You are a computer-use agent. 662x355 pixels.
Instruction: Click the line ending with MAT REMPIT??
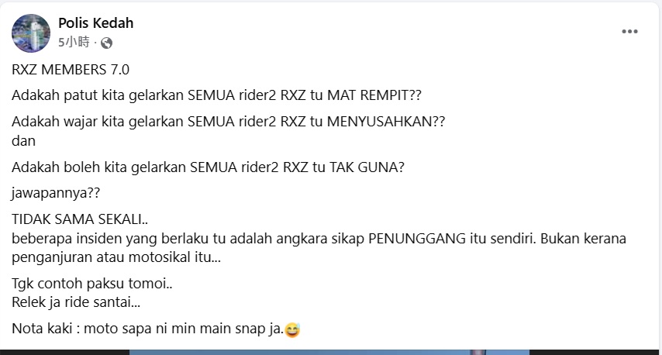click(x=216, y=95)
